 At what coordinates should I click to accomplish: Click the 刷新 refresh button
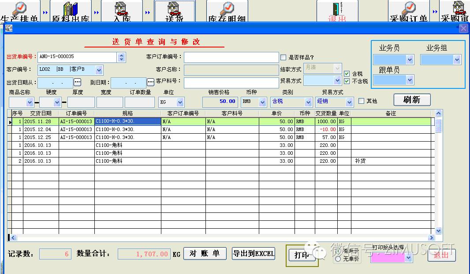pyautogui.click(x=411, y=100)
